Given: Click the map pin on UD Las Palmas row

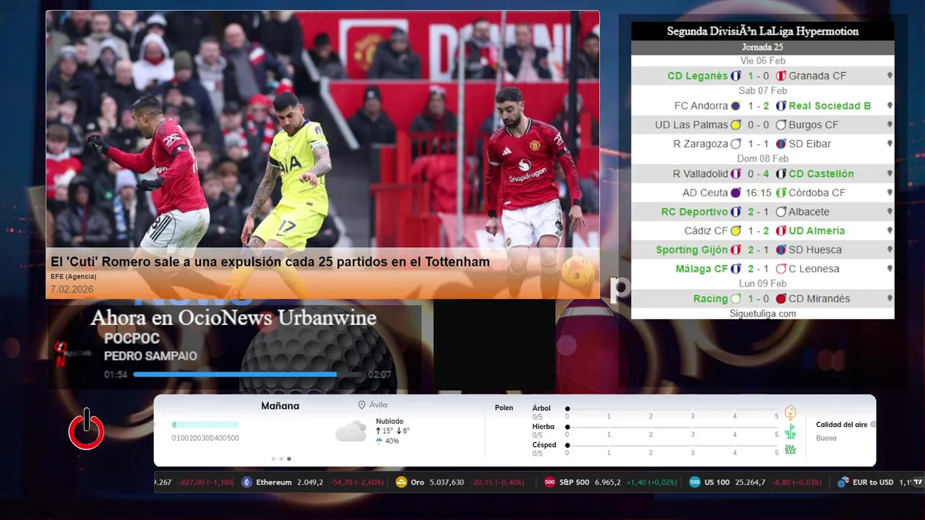Looking at the screenshot, I should point(890,124).
